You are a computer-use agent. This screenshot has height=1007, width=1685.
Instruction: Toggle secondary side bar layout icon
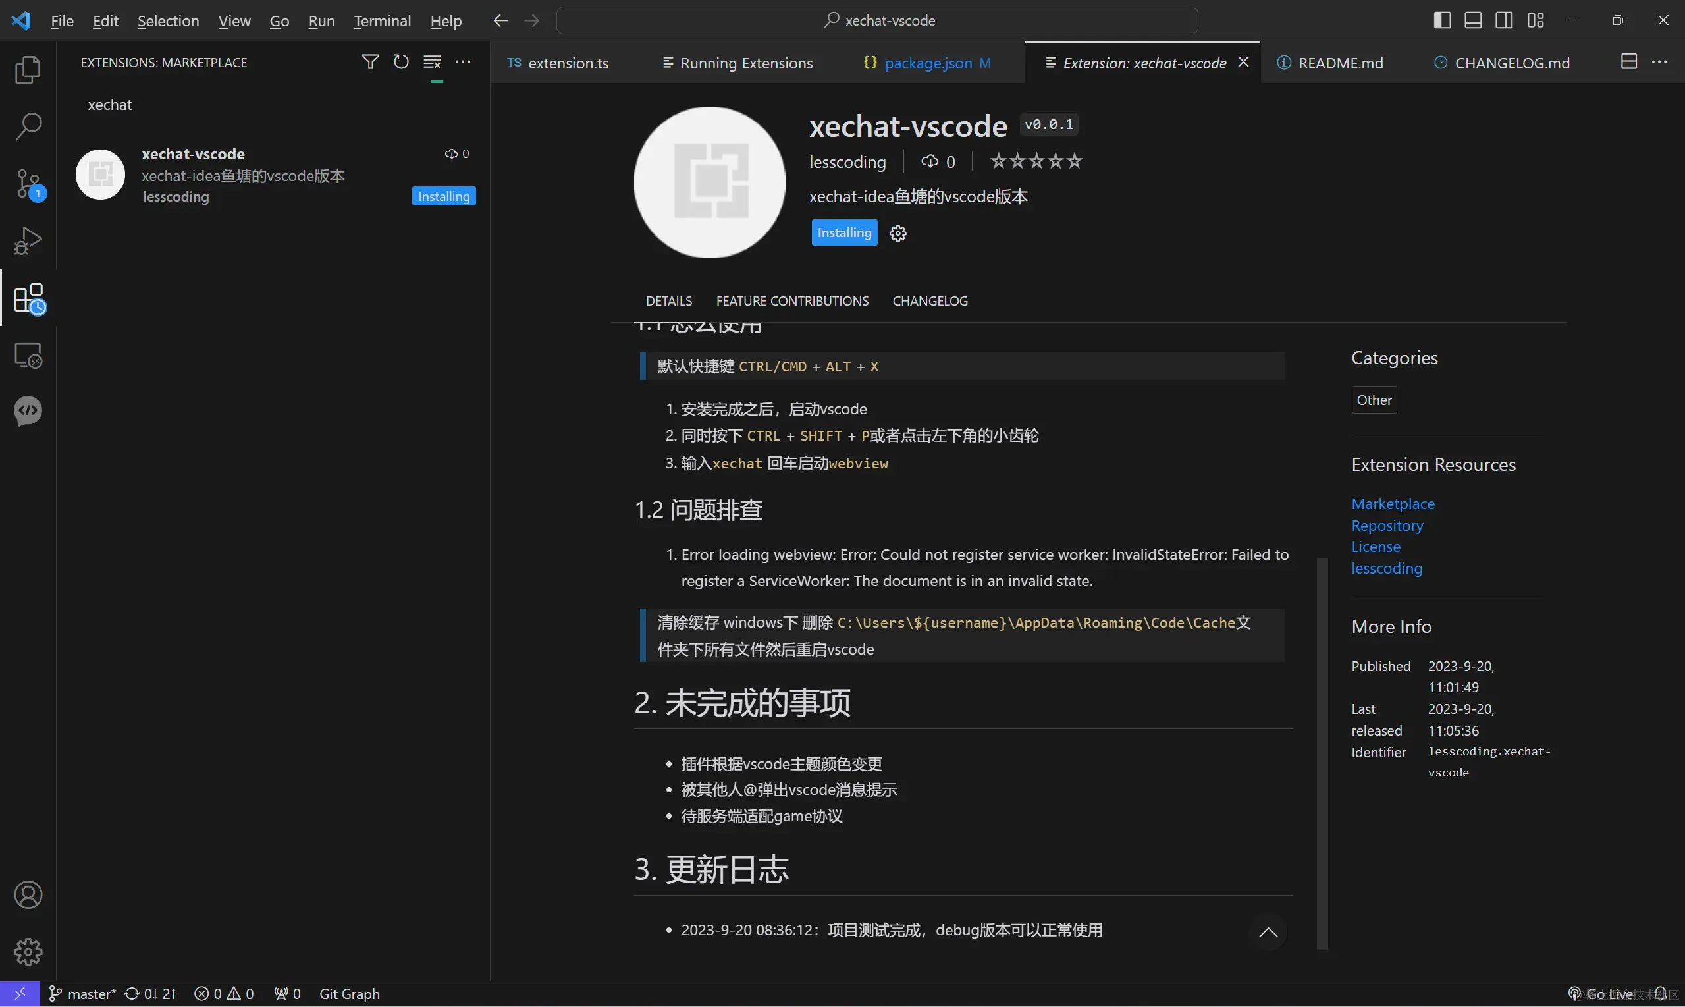1504,20
